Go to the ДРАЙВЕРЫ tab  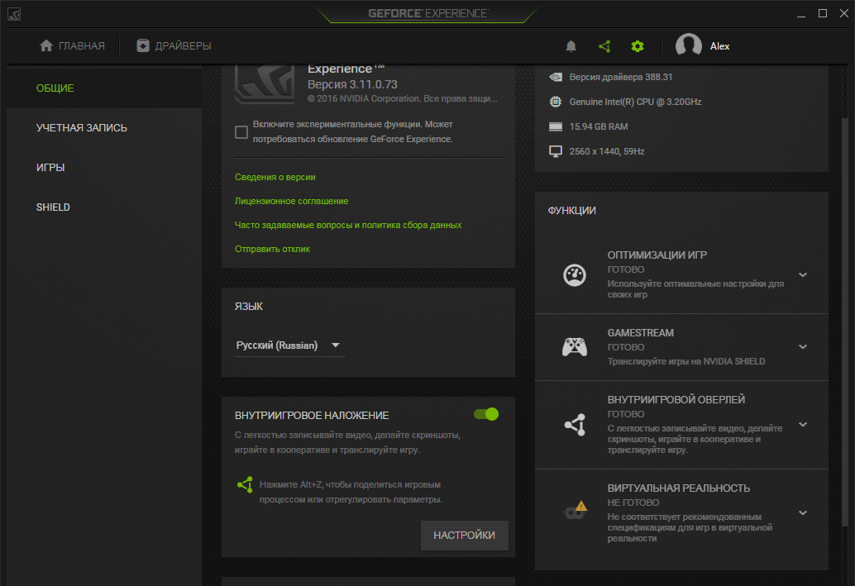(x=174, y=45)
